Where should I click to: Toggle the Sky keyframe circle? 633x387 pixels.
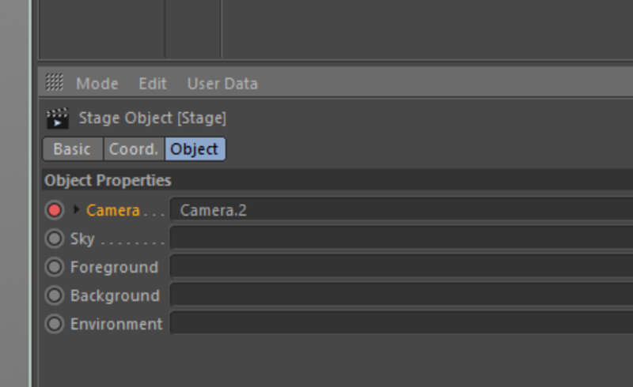click(x=55, y=239)
